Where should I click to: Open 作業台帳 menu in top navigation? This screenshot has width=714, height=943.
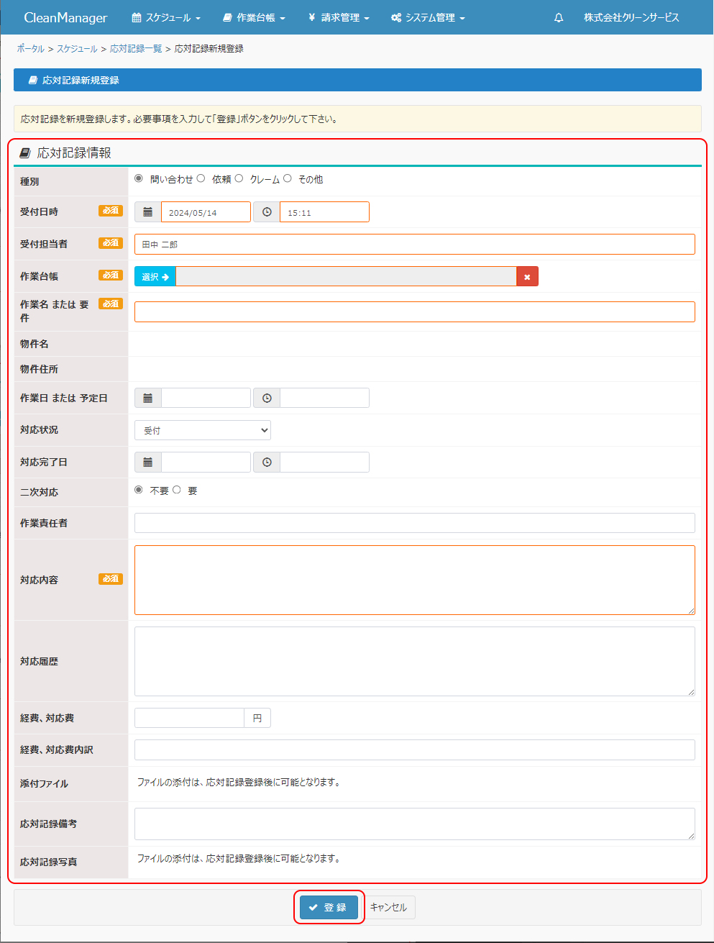point(254,18)
